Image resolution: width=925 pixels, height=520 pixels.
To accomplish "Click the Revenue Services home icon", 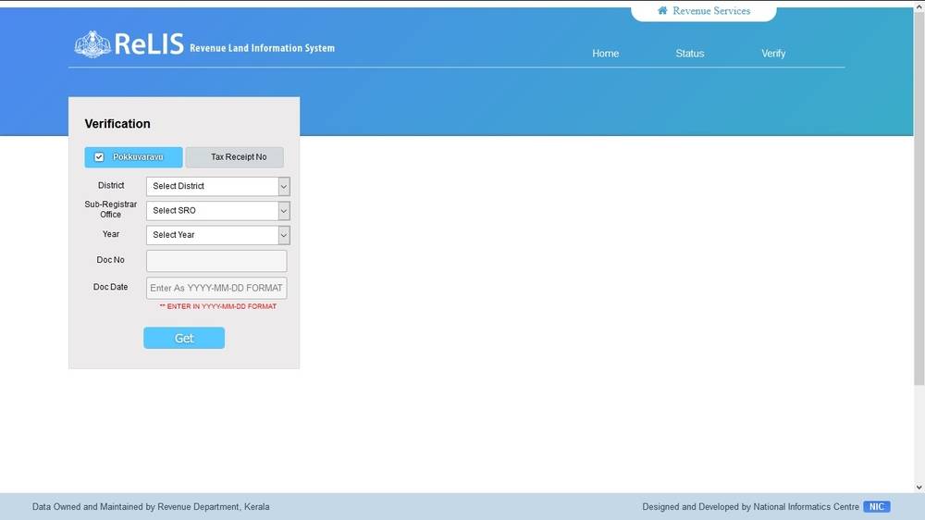I will click(662, 11).
